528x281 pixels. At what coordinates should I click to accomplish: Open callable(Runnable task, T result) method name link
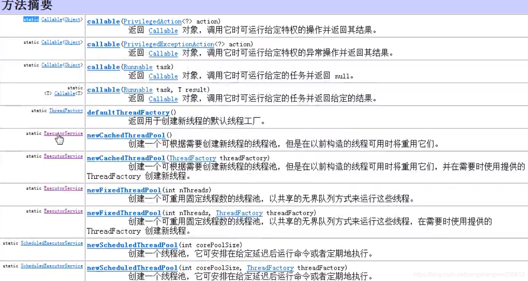coord(103,90)
